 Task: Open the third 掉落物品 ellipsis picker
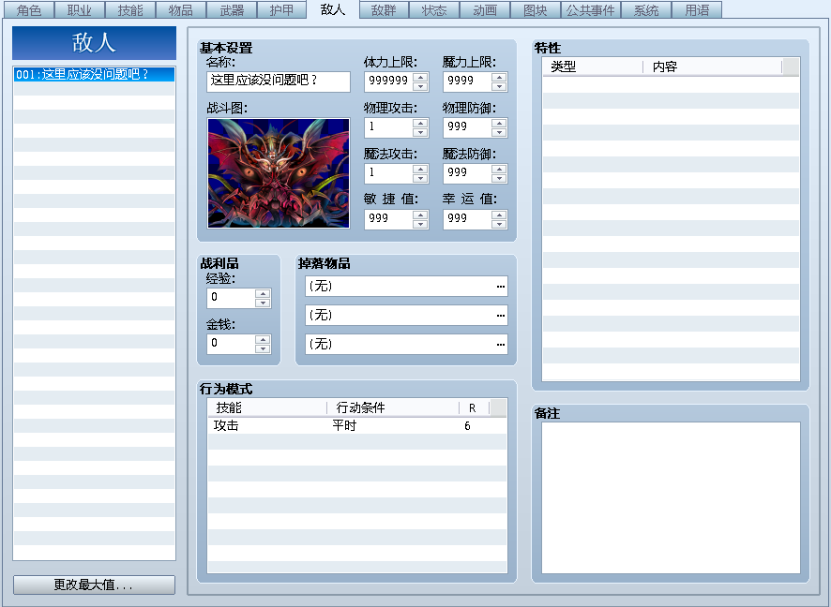(500, 345)
